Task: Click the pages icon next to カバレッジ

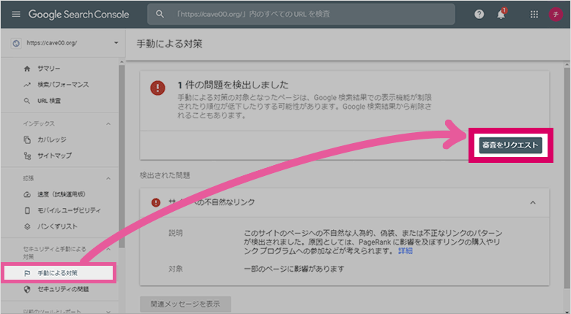Action: point(27,139)
